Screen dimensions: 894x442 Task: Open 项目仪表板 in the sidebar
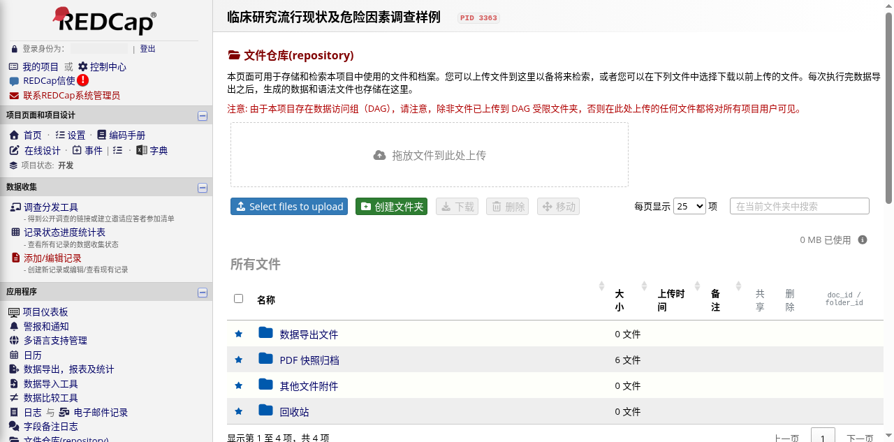45,312
